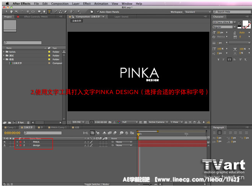The width and height of the screenshot is (252, 186).
Task: Select the Puppet Pin tool
Action: pos(78,12)
